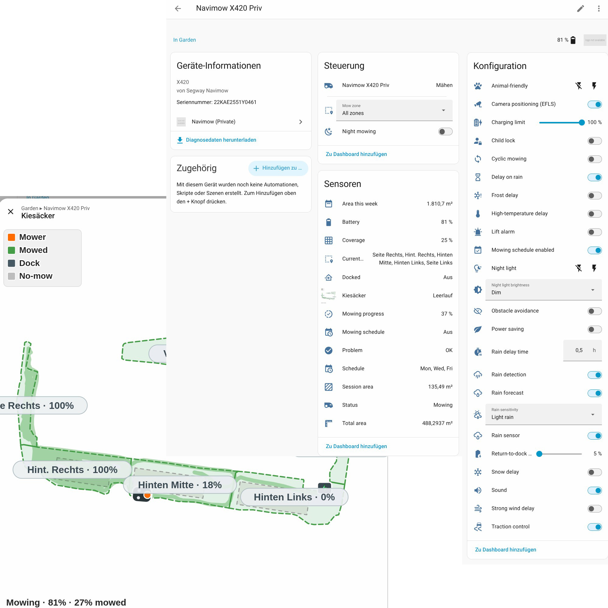Click the Frost delay snowflake icon
The width and height of the screenshot is (608, 608).
coord(478,195)
